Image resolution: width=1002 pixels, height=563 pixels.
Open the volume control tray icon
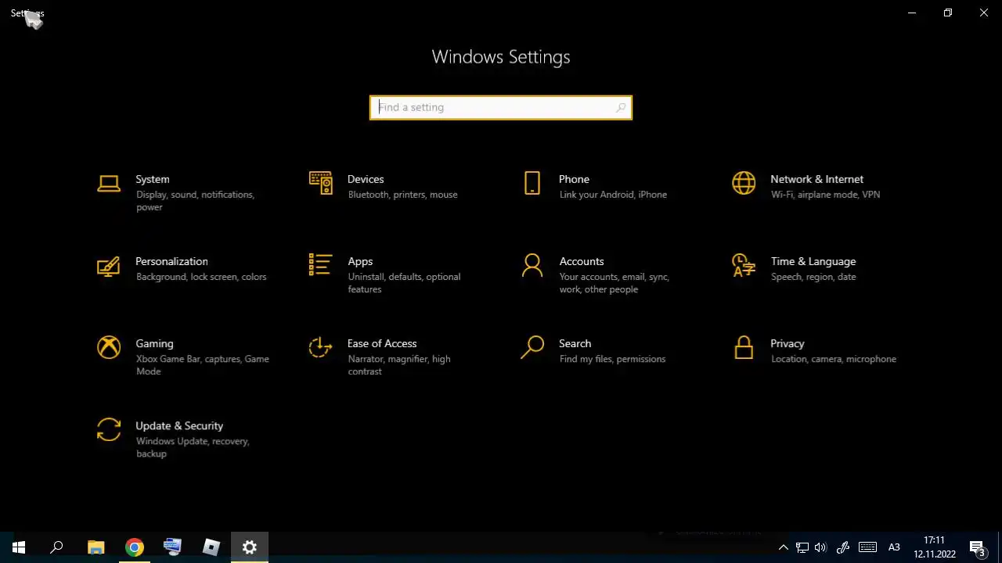[x=820, y=547]
